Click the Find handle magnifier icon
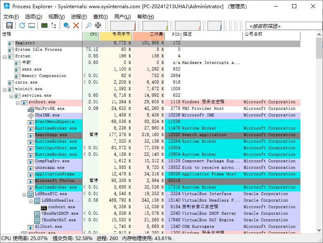Image resolution: width=323 pixels, height=243 pixels. pyautogui.click(x=89, y=25)
